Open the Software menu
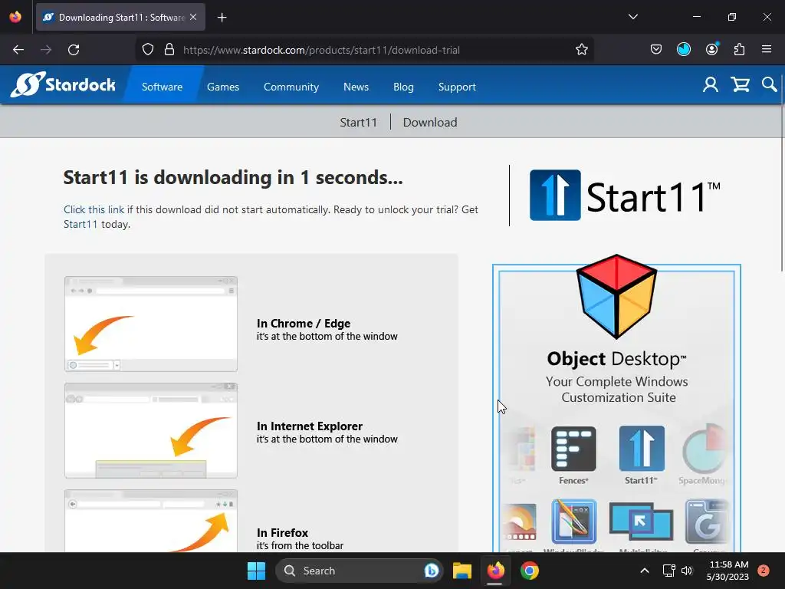The width and height of the screenshot is (785, 589). coord(163,87)
